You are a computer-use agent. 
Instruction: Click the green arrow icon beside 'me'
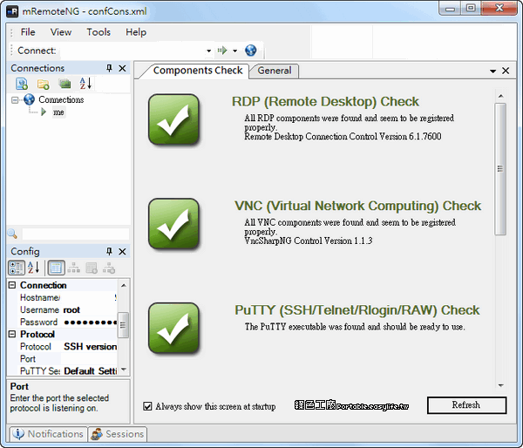(x=44, y=112)
